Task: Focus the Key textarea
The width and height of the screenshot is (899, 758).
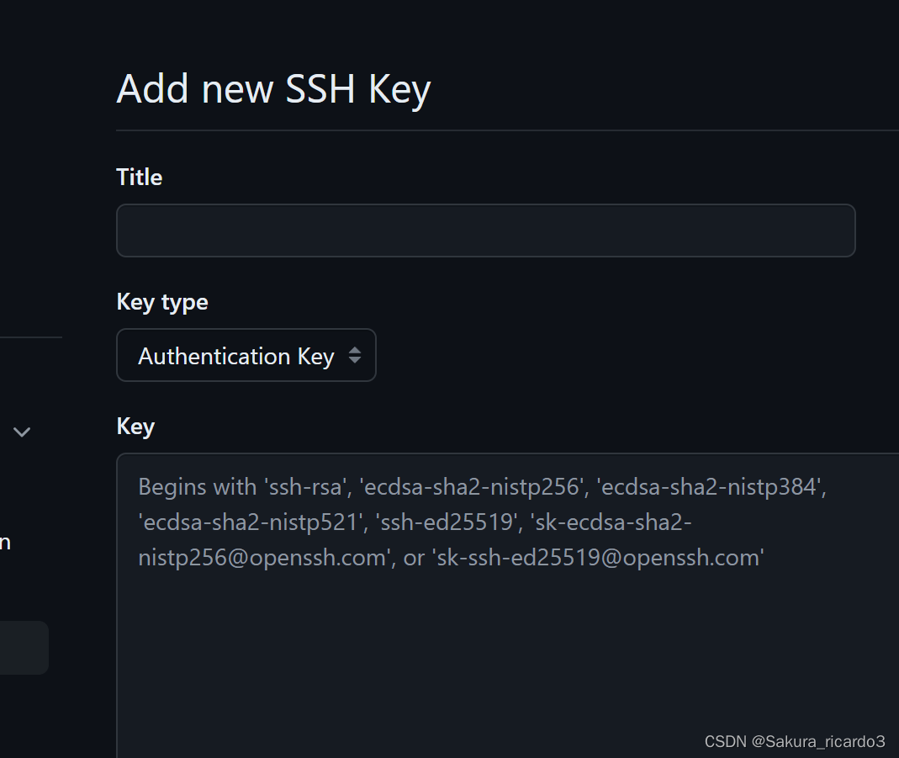Action: (505, 589)
